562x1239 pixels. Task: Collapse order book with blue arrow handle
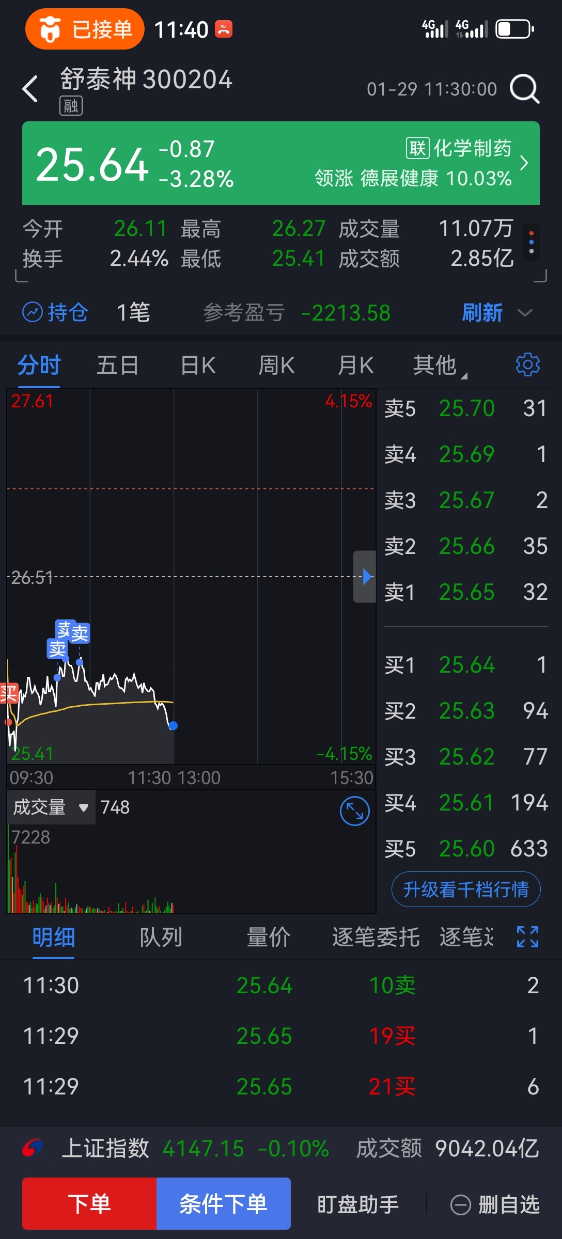point(365,577)
